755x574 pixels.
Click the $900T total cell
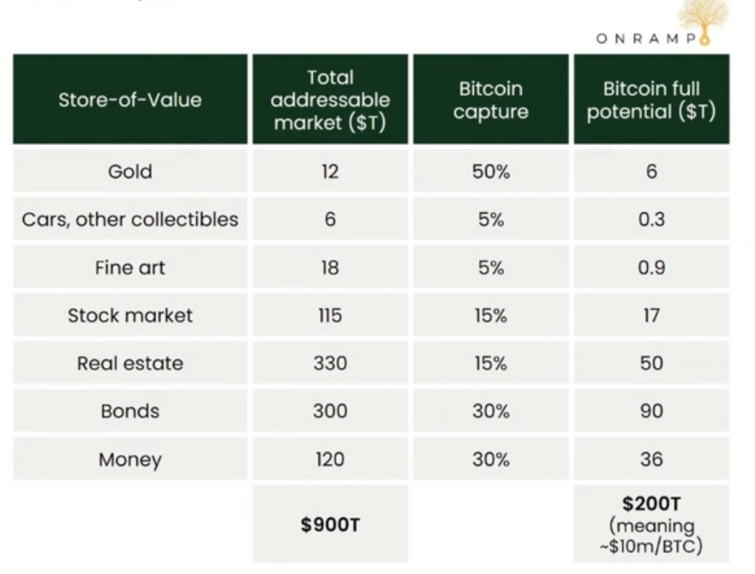coord(330,524)
